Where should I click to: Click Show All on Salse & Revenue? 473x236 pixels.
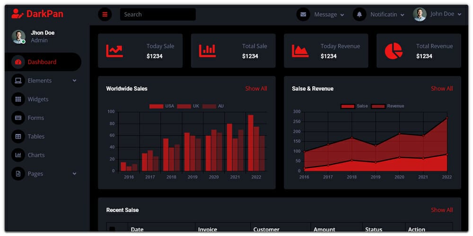(442, 89)
